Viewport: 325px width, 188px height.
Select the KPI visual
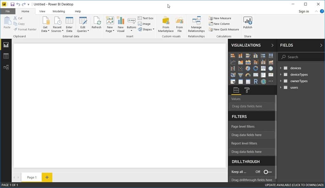(271, 75)
